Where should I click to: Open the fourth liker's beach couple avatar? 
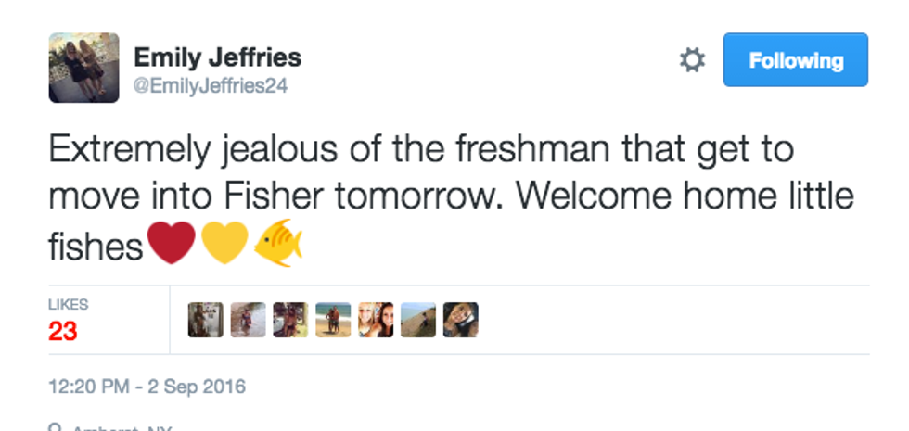tap(333, 320)
